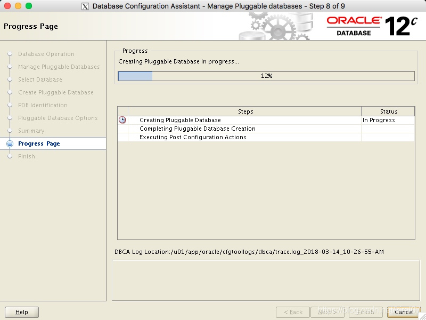
Task: Click the X11 icon in the title bar
Action: click(85, 6)
